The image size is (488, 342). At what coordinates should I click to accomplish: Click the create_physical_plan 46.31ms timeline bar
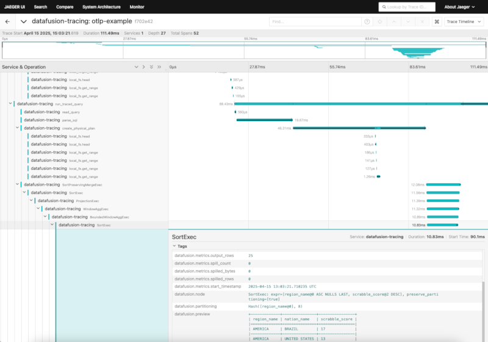pyautogui.click(x=359, y=128)
